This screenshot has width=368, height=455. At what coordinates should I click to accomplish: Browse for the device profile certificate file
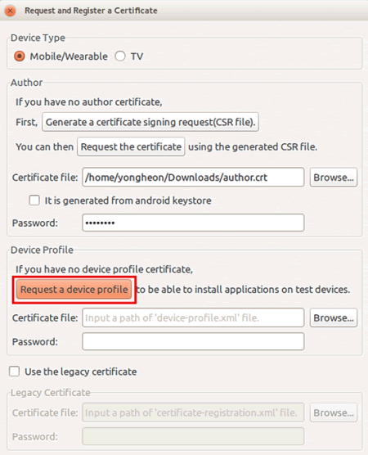pos(334,318)
